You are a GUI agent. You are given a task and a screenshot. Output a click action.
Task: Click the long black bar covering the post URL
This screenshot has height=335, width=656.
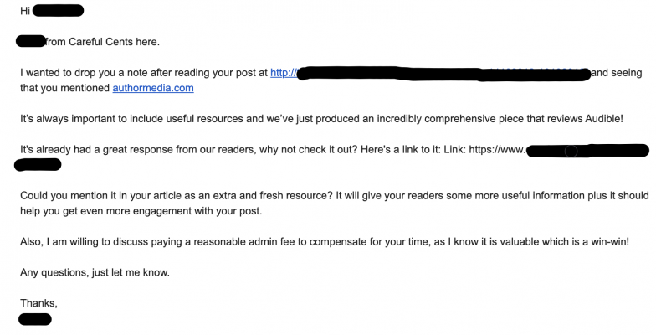click(x=443, y=74)
